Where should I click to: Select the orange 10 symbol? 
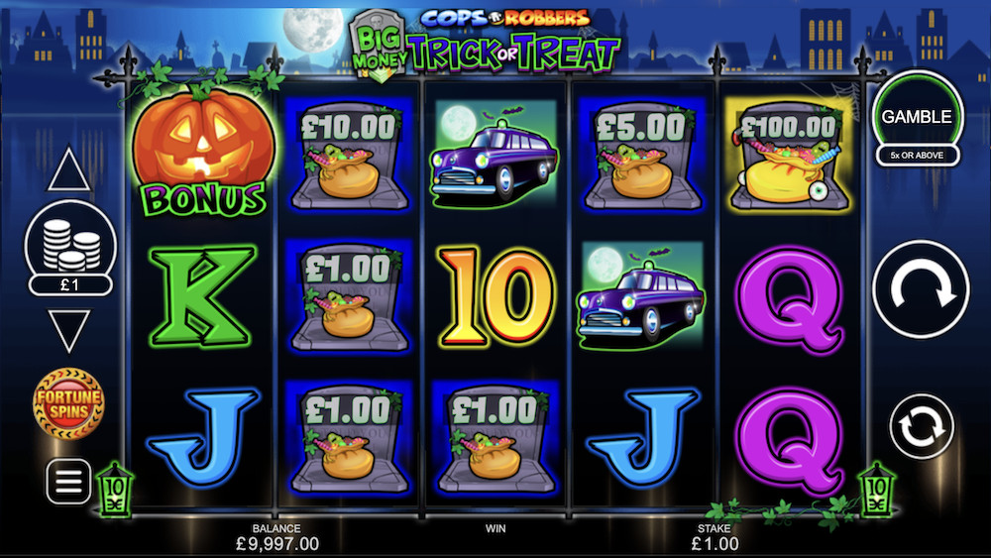(x=496, y=295)
